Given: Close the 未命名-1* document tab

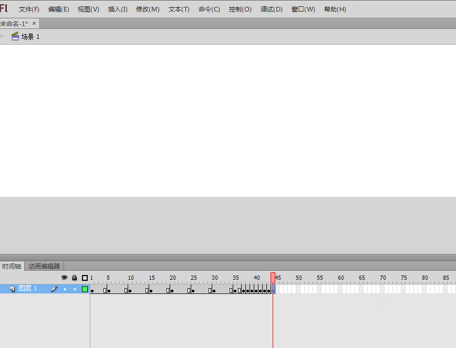Looking at the screenshot, I should 34,23.
